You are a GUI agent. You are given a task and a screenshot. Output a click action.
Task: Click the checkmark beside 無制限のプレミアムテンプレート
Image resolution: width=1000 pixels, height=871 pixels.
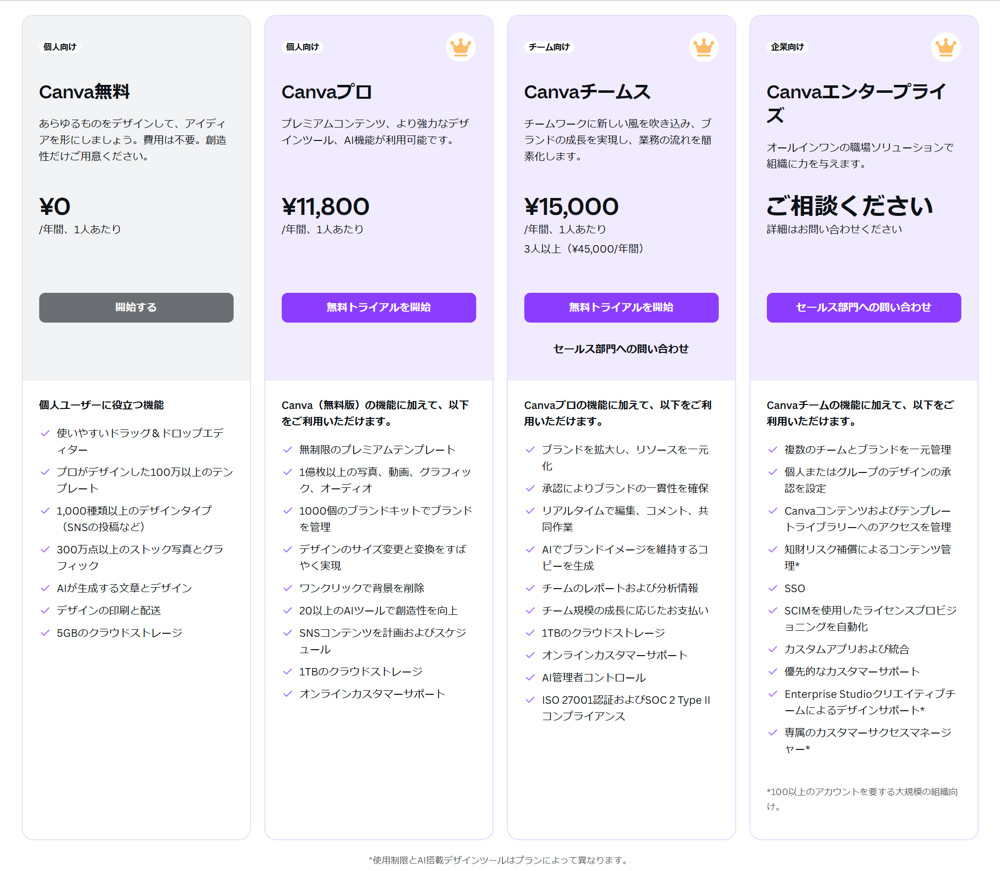click(x=287, y=450)
